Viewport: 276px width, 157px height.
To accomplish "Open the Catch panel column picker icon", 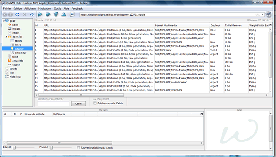I will click(202, 114).
